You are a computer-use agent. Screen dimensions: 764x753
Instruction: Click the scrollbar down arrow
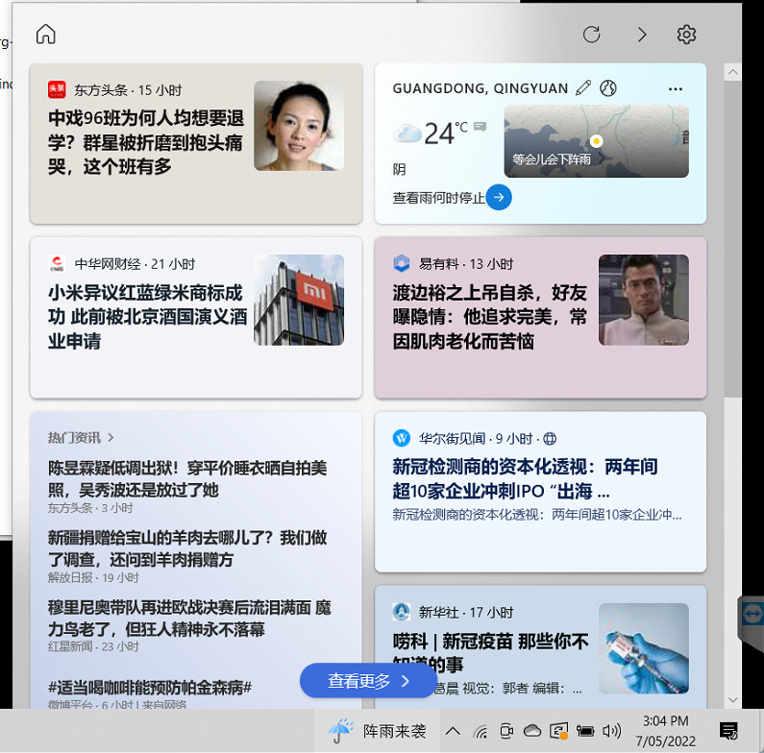[x=733, y=700]
